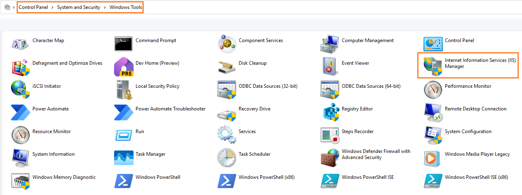
Task: Select the Local Security Policy icon
Action: [124, 89]
